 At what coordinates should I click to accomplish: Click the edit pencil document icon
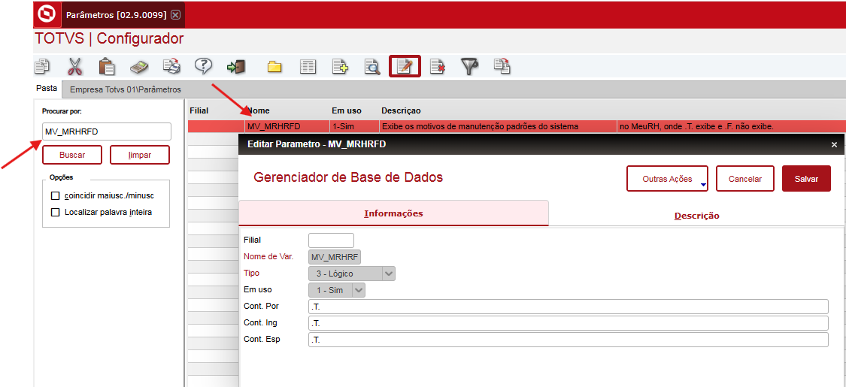[x=405, y=67]
